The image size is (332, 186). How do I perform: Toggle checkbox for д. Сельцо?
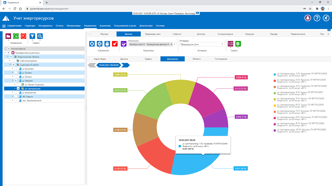(16, 77)
